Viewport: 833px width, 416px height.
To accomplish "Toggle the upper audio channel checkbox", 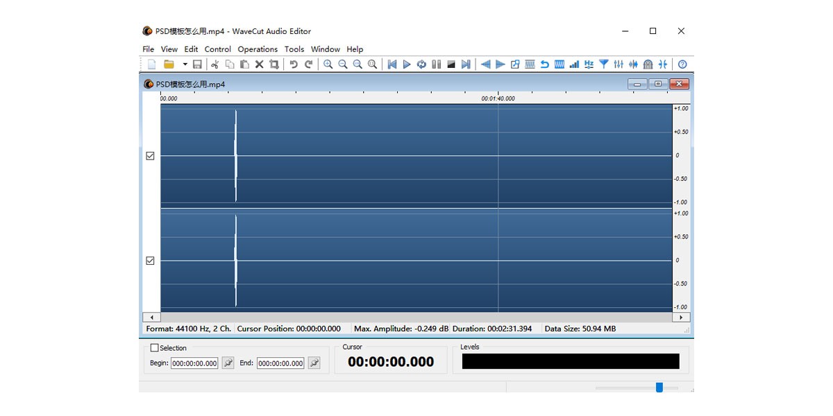I will click(x=150, y=156).
